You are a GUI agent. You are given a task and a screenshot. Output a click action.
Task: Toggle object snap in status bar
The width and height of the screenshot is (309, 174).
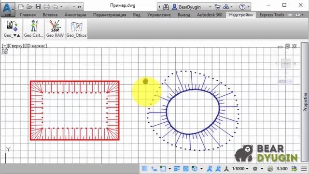pyautogui.click(x=163, y=169)
